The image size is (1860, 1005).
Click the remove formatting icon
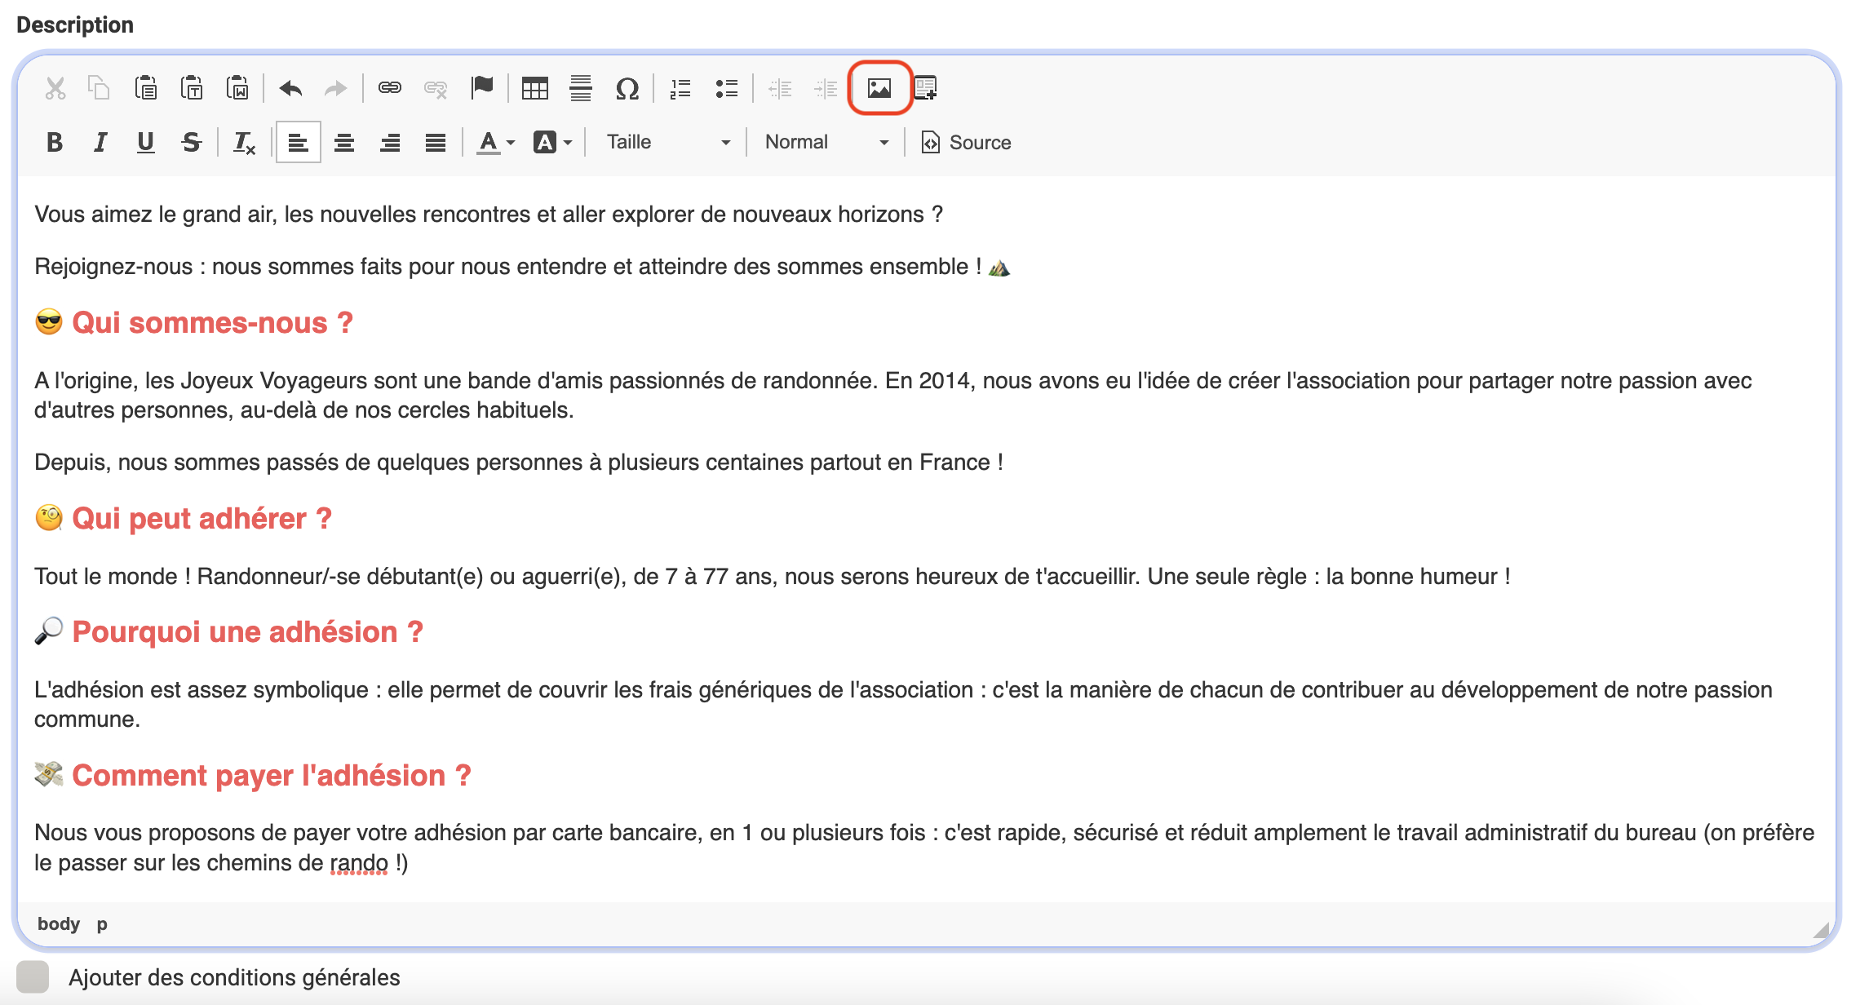[244, 143]
